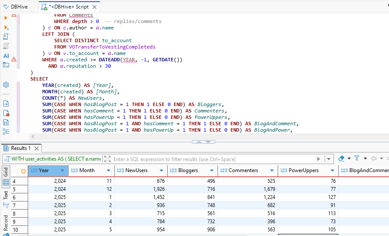The image size is (389, 236).
Task: Select Commenters cell with value 1,679
Action: point(247,189)
